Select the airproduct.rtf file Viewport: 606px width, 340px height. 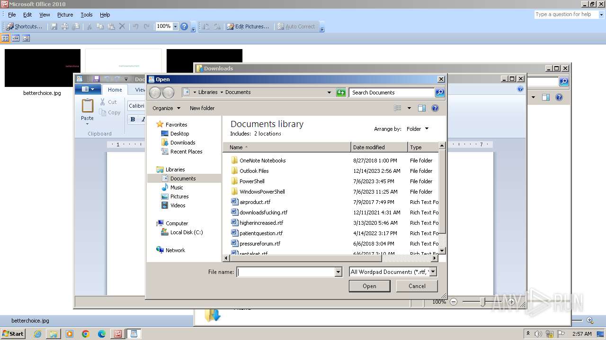point(255,202)
